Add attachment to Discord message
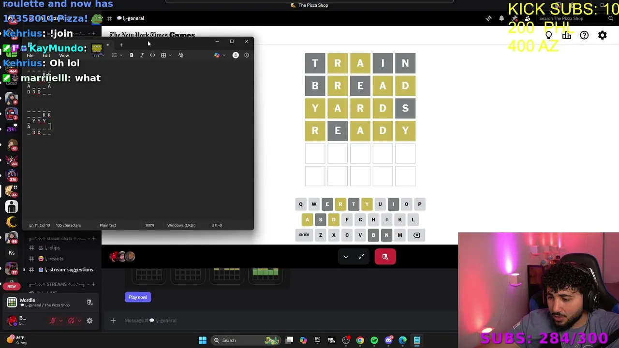The height and width of the screenshot is (348, 619). pos(113,320)
